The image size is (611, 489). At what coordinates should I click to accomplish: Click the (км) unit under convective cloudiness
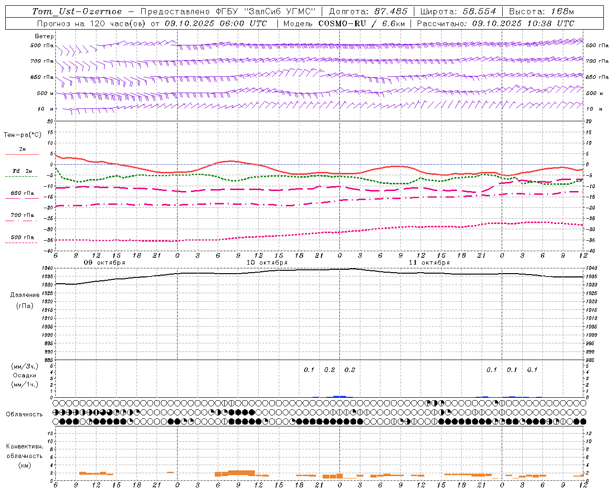point(24,465)
